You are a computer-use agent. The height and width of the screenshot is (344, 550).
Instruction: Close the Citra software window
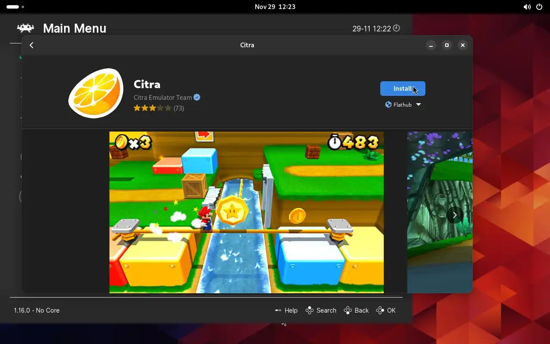(x=463, y=45)
